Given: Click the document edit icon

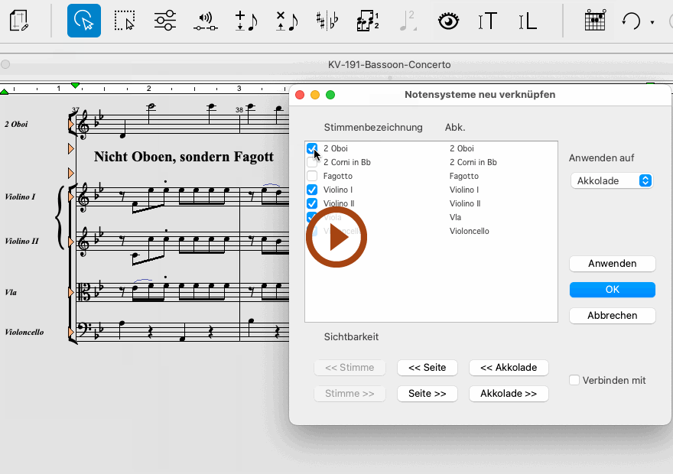Looking at the screenshot, I should click(20, 21).
